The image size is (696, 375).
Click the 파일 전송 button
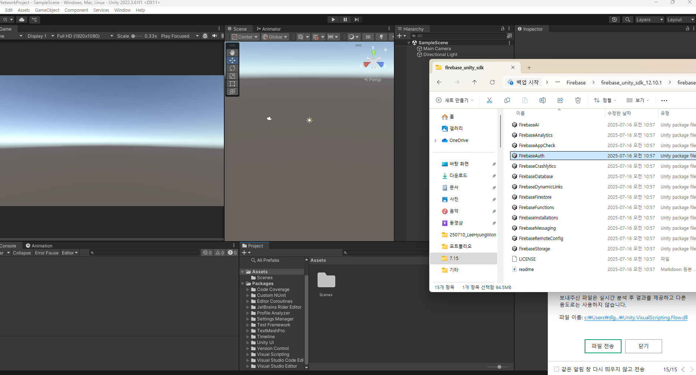(603, 346)
